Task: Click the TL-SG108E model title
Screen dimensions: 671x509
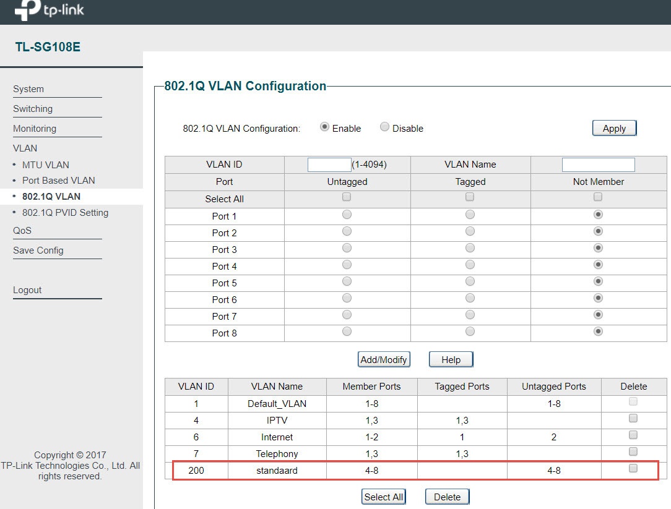Action: click(x=48, y=47)
